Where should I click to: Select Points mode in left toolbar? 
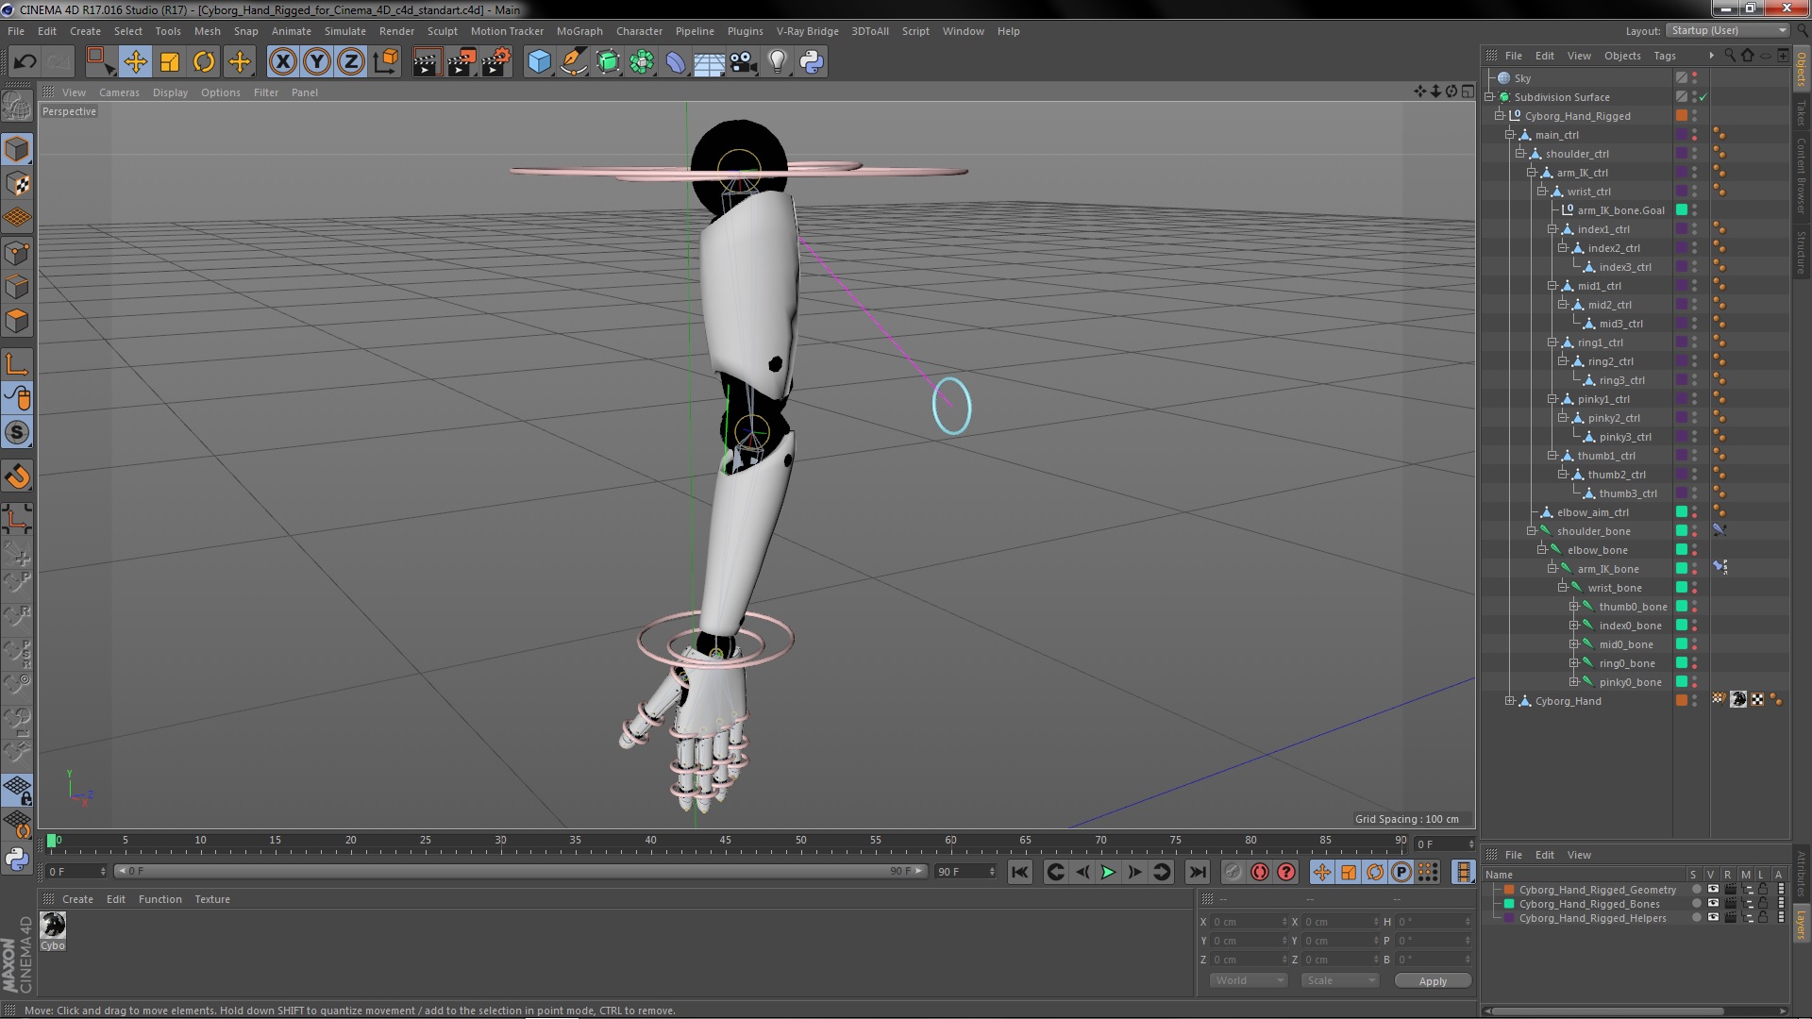pos(17,253)
